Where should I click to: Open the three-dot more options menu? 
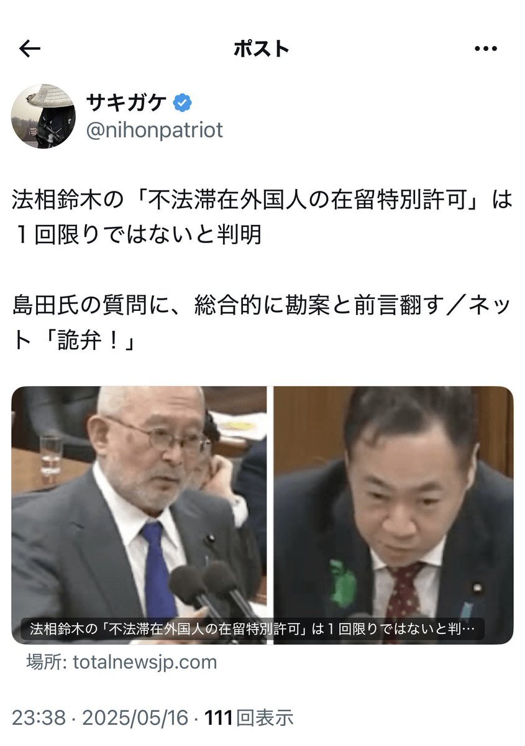[486, 49]
